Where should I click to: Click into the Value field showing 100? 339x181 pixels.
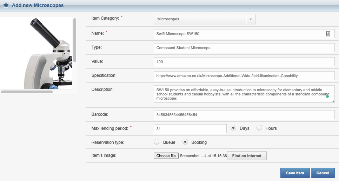pyautogui.click(x=244, y=62)
